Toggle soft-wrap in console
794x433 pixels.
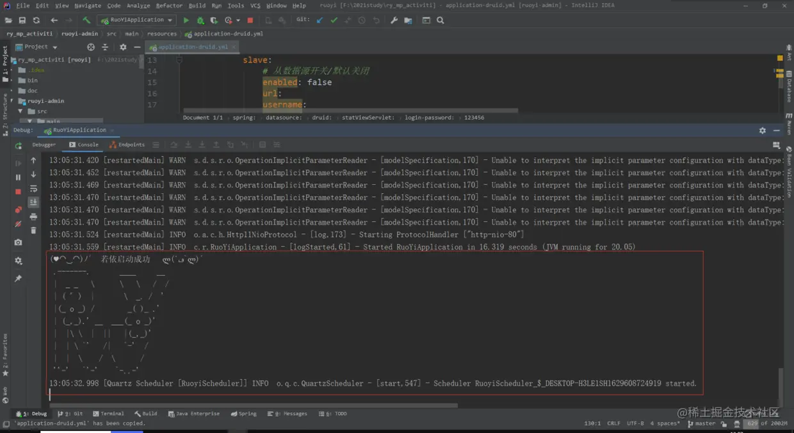tap(33, 189)
